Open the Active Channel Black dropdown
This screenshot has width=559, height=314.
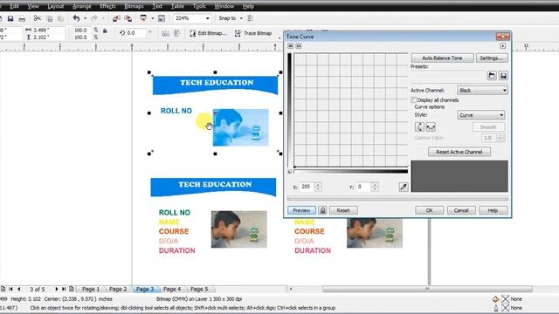pyautogui.click(x=482, y=91)
